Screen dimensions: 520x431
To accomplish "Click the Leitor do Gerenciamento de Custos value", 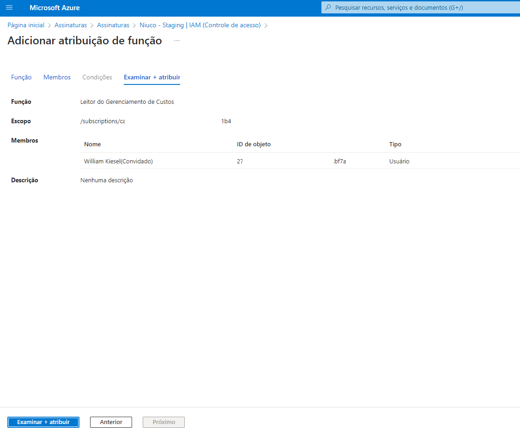I will pos(127,102).
